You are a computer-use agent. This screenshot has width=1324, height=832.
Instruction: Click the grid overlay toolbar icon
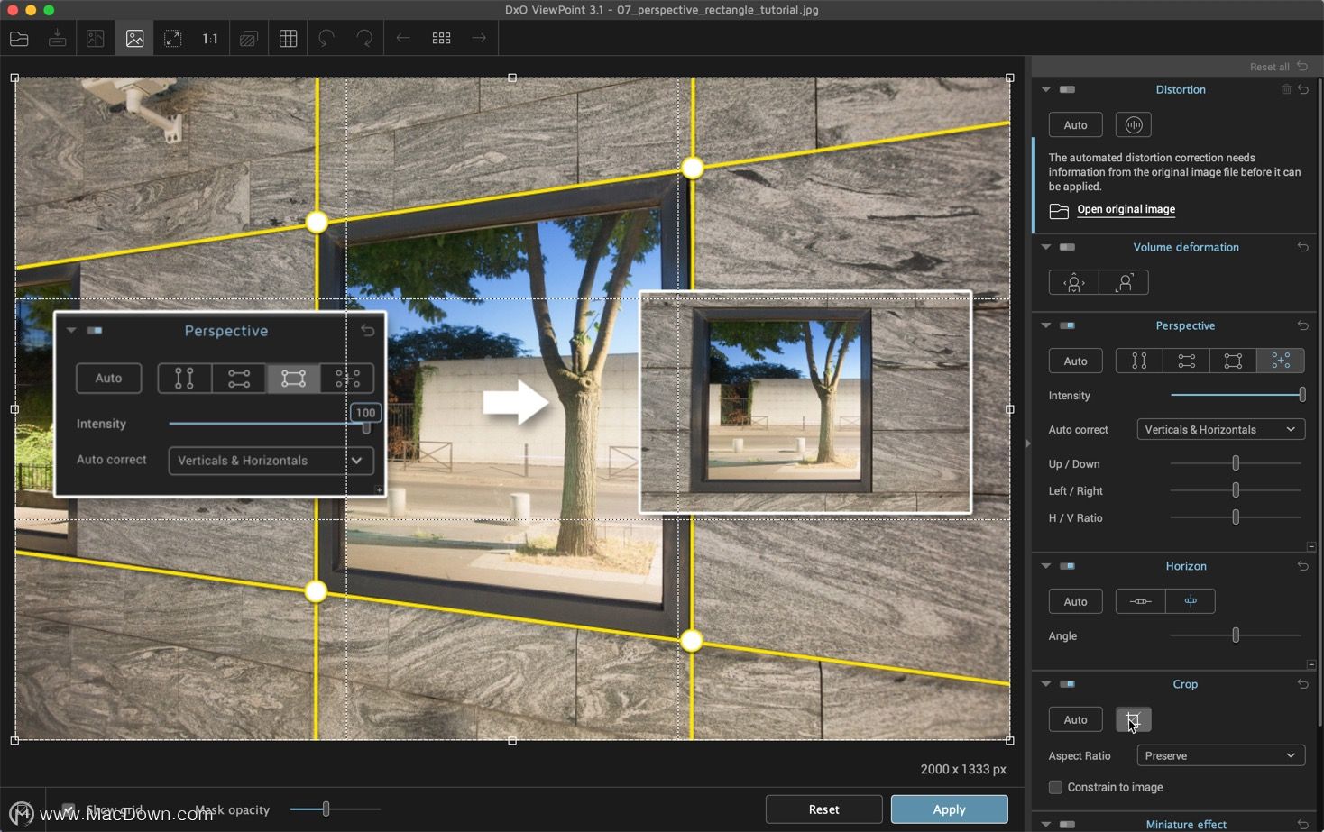click(x=288, y=38)
